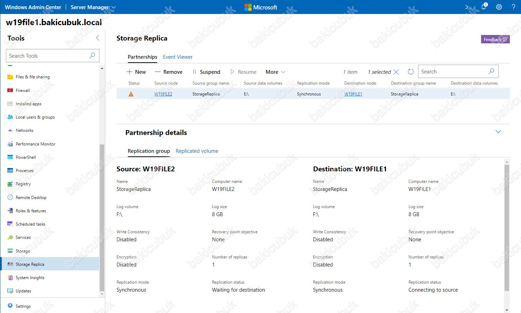The height and width of the screenshot is (313, 521).
Task: Go to Windows Admin Center home
Action: 33,7
